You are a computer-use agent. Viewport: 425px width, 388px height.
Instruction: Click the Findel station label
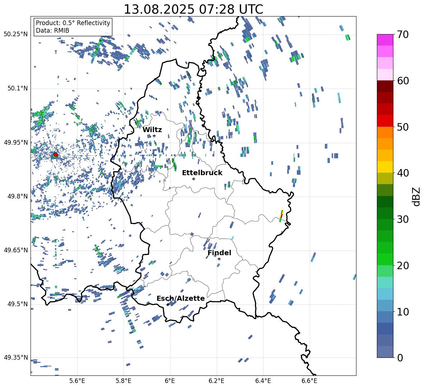[219, 253]
